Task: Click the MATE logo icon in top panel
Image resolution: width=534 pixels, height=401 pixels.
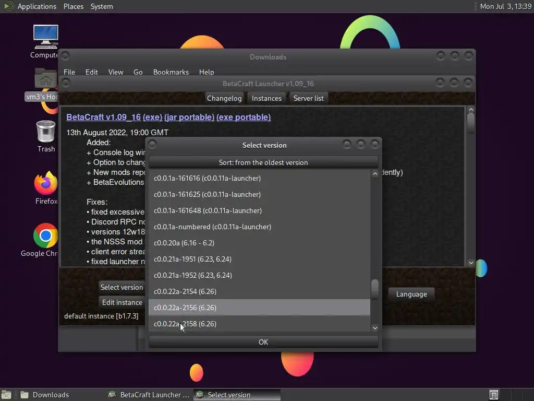Action: click(8, 6)
